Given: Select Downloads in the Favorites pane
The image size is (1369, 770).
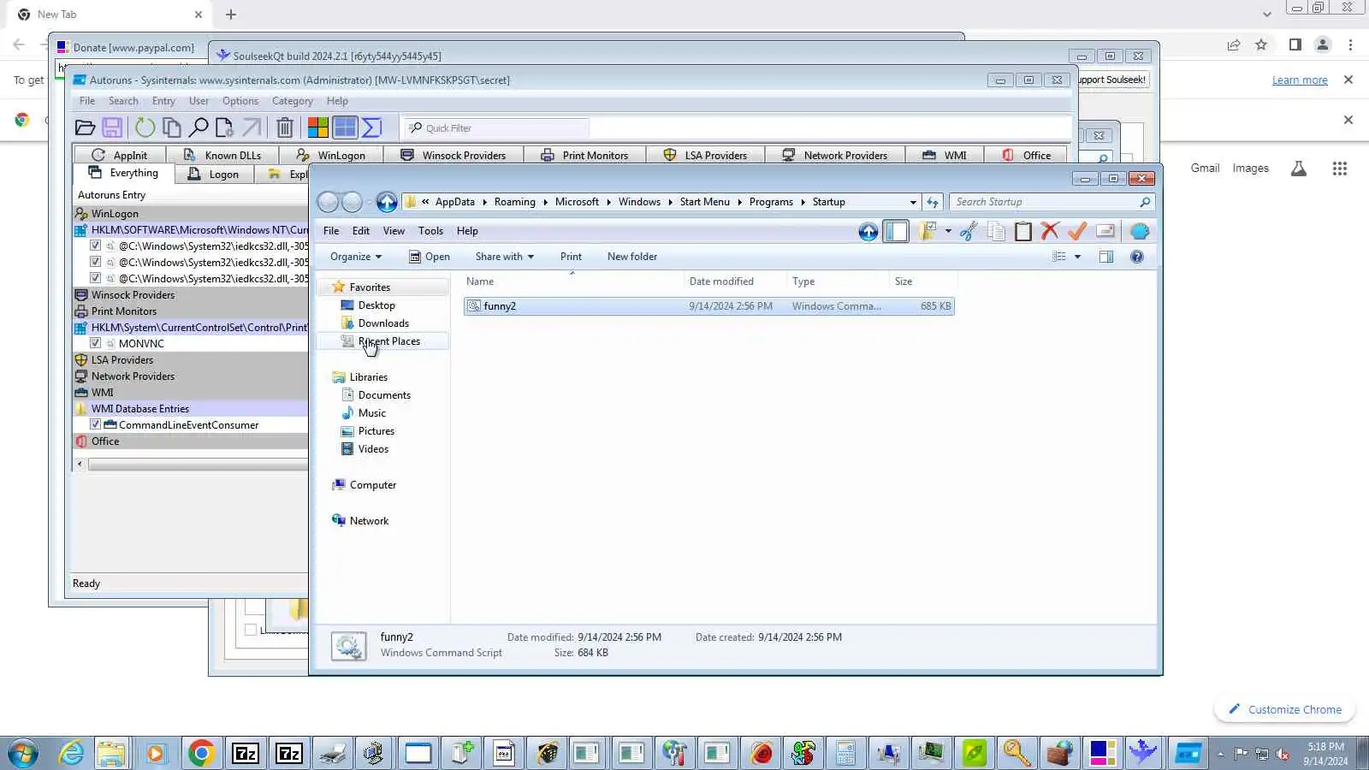Looking at the screenshot, I should [x=383, y=323].
